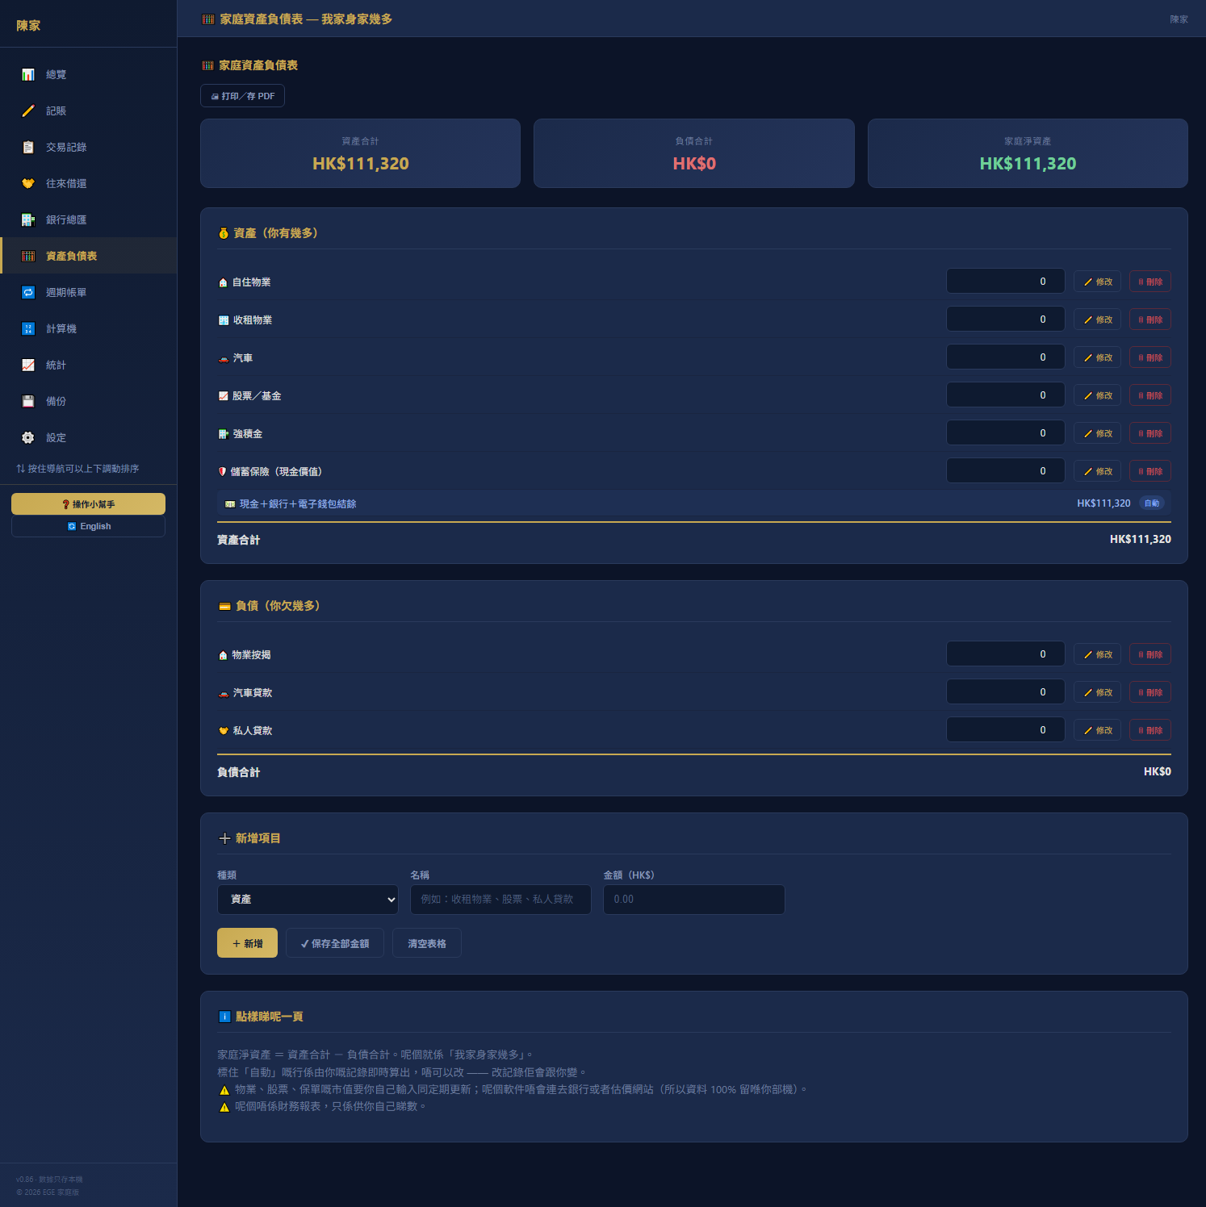Switch to 統計 in the sidebar
This screenshot has width=1206, height=1207.
click(89, 365)
